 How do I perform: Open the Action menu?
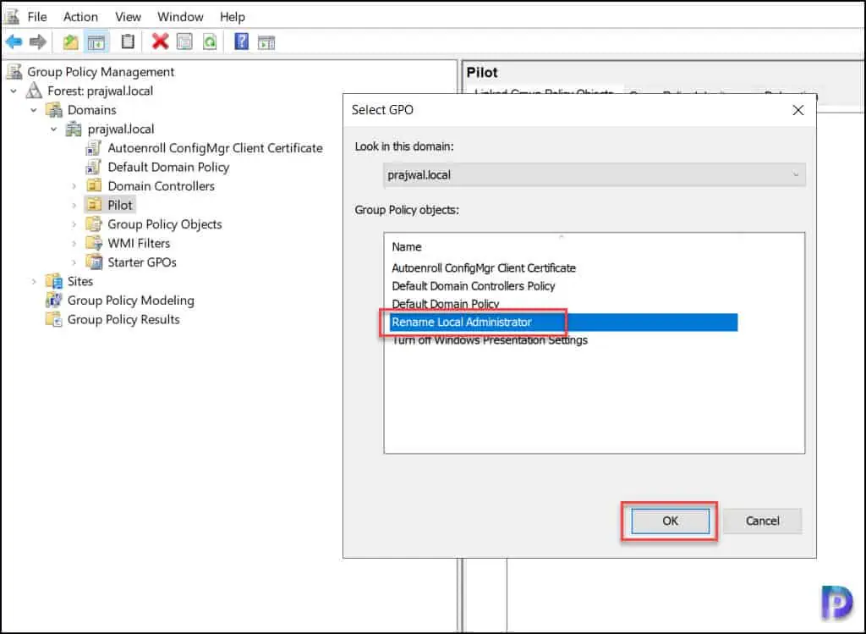coord(80,17)
